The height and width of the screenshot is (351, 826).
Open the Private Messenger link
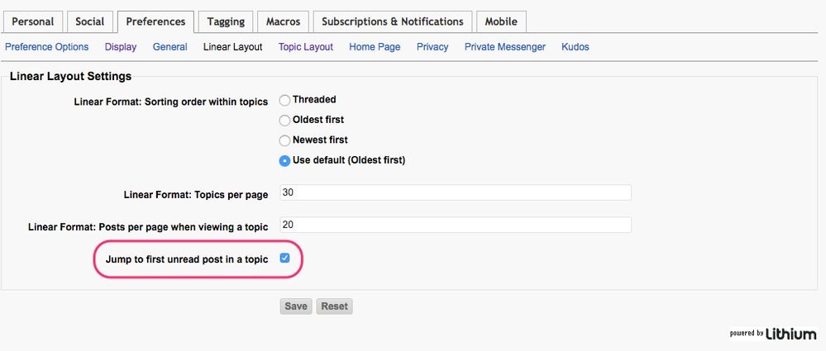(x=504, y=47)
